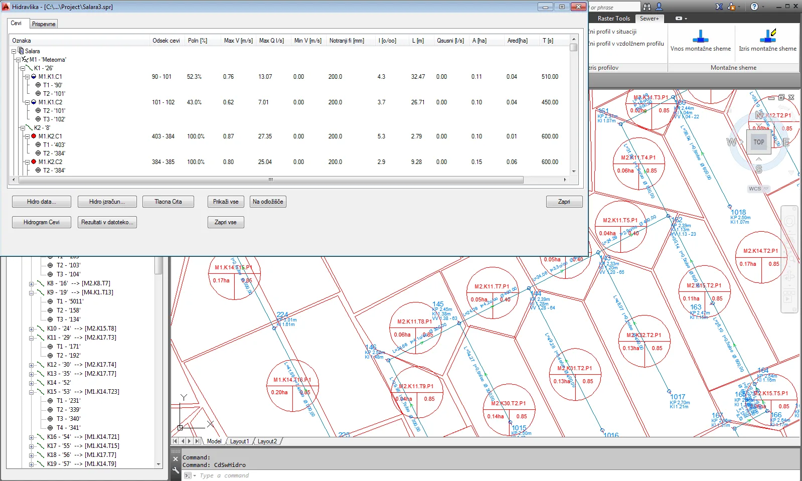The width and height of the screenshot is (802, 481).
Task: Click the binoculars search icon
Action: pos(647,7)
